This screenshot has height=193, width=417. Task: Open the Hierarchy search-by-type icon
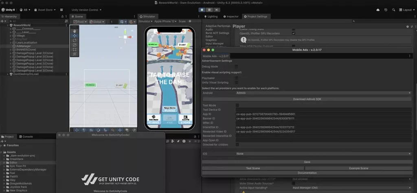coord(66,21)
